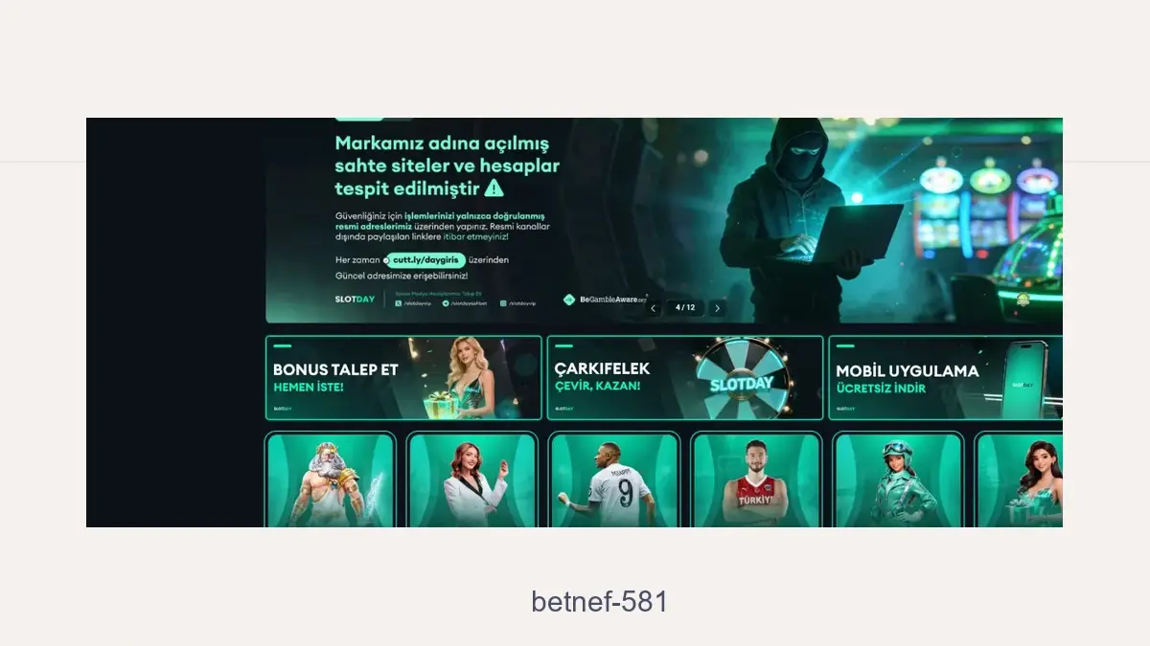Click the 4 / 12 slide counter
Screen dimensions: 1150x646
(685, 308)
